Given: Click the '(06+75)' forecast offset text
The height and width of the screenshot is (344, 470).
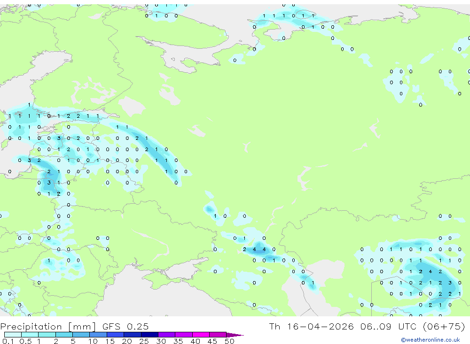Looking at the screenshot, I should click(444, 326).
